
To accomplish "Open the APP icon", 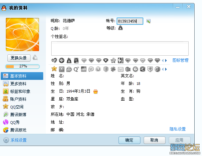I will pyautogui.click(x=84, y=69).
